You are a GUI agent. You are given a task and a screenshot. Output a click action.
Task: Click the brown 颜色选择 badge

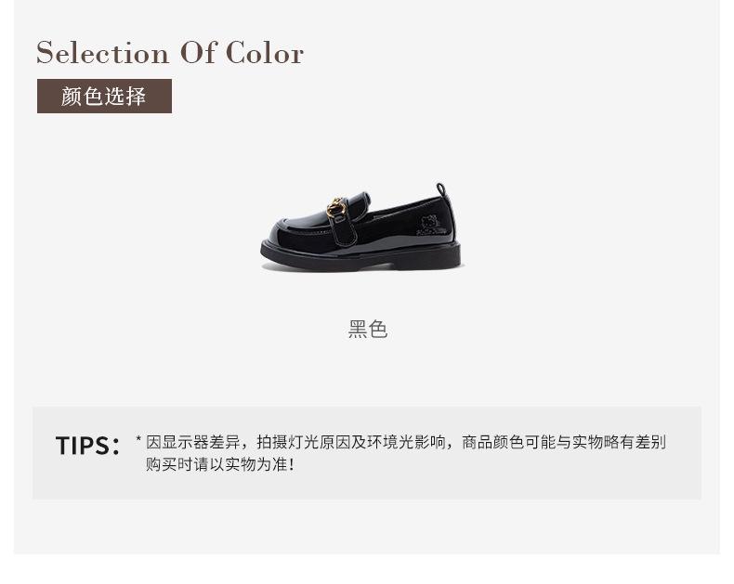pos(104,96)
